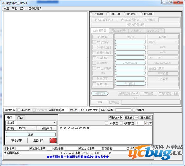Select the DTU1500 radio button
The width and height of the screenshot is (185, 166).
pyautogui.click(x=108, y=14)
